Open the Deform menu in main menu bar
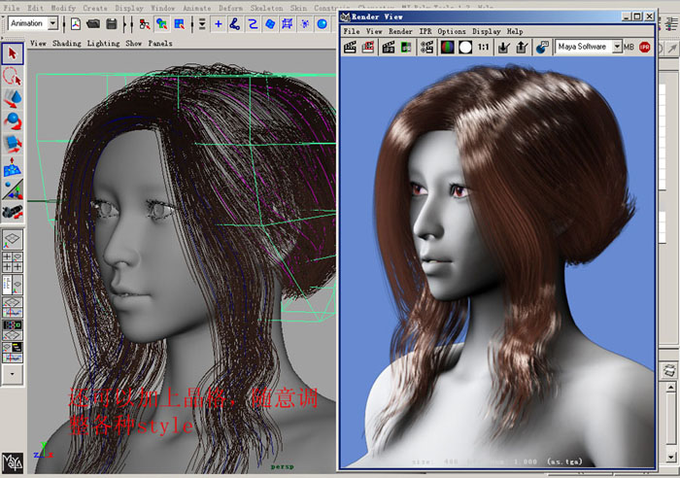 [x=230, y=8]
